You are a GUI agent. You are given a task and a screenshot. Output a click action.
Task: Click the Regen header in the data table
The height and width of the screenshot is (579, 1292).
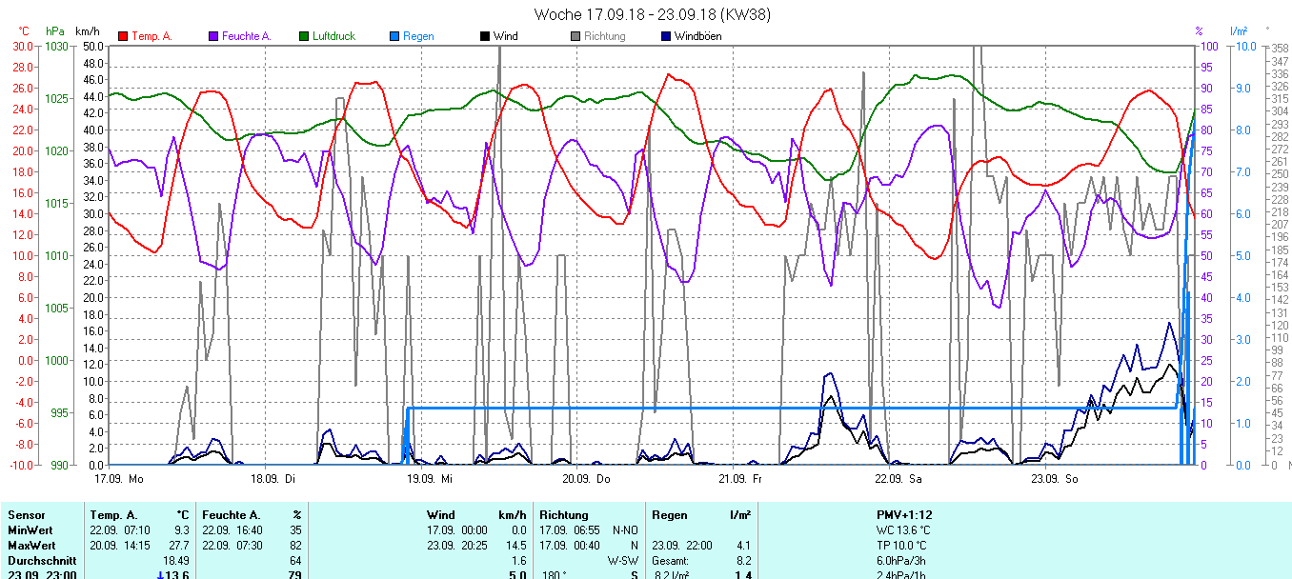click(670, 515)
